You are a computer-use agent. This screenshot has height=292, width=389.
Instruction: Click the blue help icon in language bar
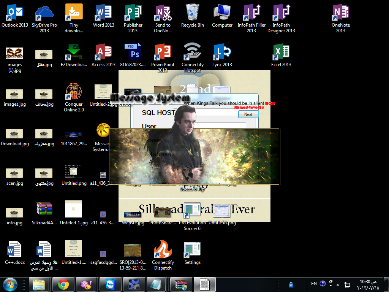[x=323, y=284]
